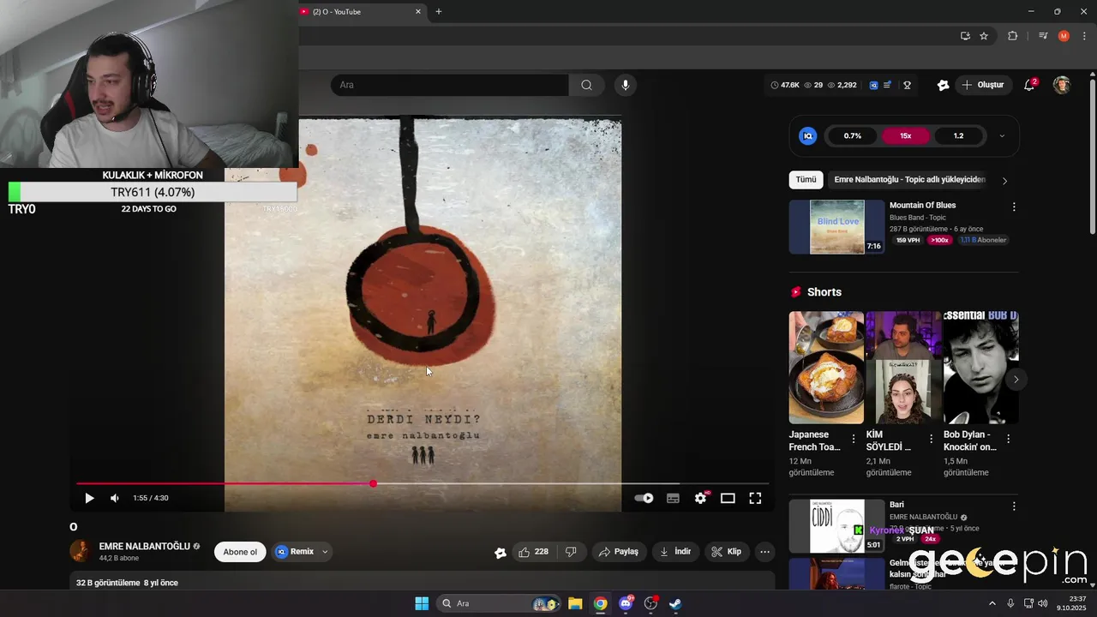Open the Chrome three-dot menu

(1085, 36)
